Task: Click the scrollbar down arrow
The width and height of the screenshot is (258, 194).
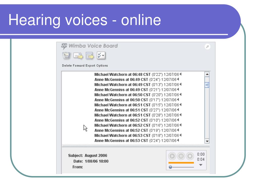Action: (x=207, y=141)
